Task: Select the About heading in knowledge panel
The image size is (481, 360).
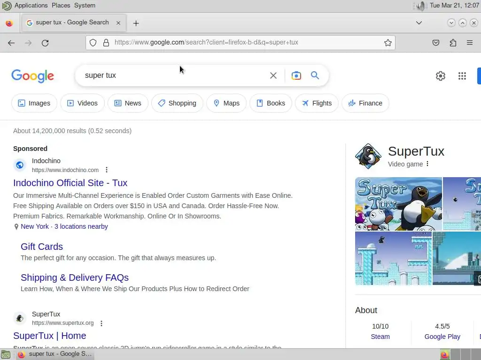Action: click(366, 310)
